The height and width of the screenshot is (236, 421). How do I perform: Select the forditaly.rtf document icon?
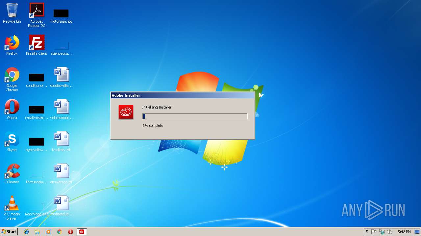click(x=61, y=142)
